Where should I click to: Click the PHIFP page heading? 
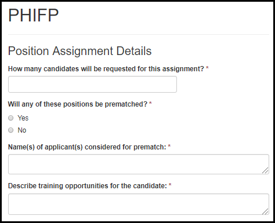[33, 15]
